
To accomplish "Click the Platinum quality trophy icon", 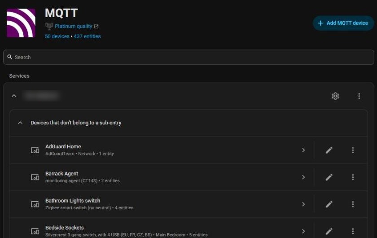I will [49, 26].
